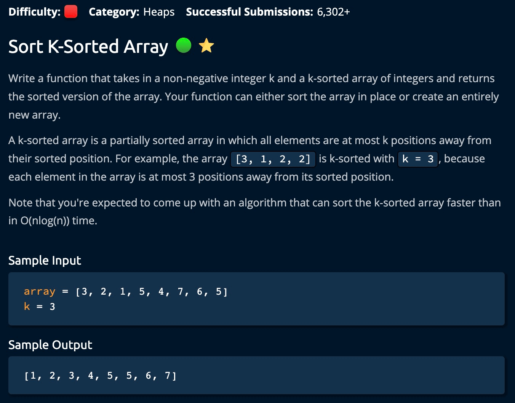Click the sample output array [1, 2, 3, 4, 5, 5, 6, 7]

[100, 376]
